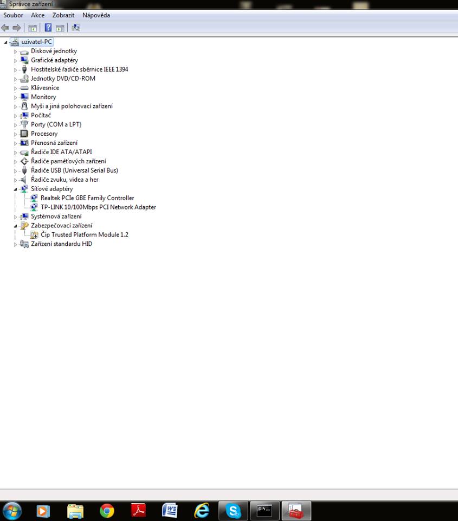The image size is (458, 521).
Task: Click the processor icon for Procesory
Action: pyautogui.click(x=24, y=134)
